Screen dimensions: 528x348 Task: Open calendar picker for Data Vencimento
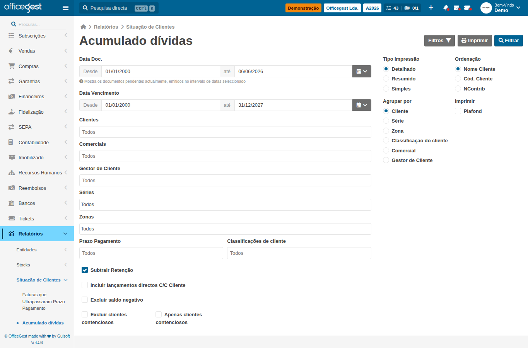[x=362, y=105]
